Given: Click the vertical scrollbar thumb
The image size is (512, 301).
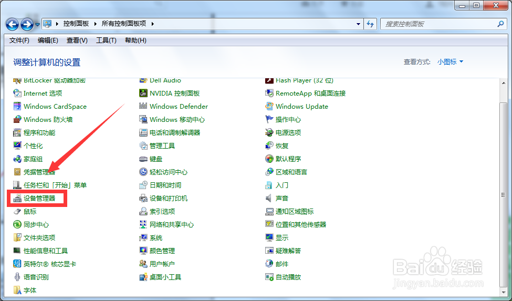Looking at the screenshot, I should pos(504,195).
